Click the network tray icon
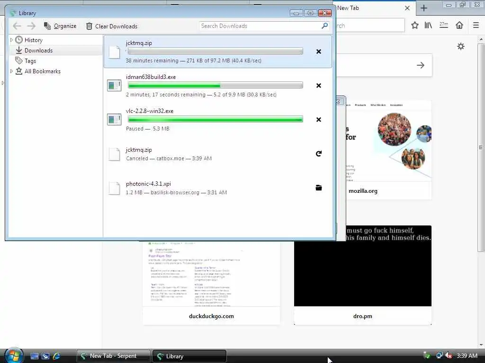The height and width of the screenshot is (363, 485). click(439, 355)
